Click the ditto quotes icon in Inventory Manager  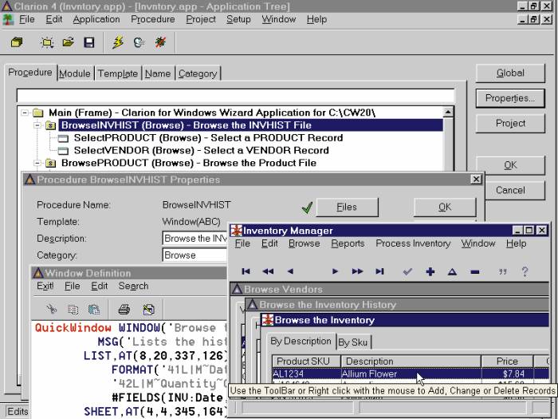502,272
